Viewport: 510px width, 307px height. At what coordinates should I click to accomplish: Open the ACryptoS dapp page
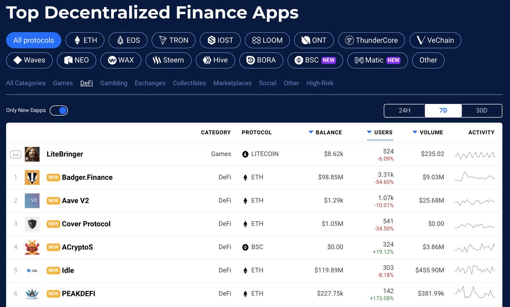[x=77, y=247]
